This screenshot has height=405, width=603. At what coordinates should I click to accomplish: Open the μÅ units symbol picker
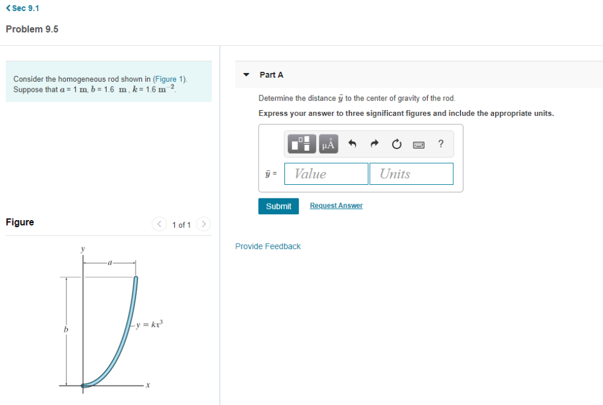pyautogui.click(x=328, y=144)
